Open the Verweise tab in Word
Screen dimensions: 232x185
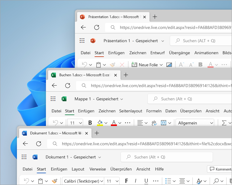click(98, 169)
